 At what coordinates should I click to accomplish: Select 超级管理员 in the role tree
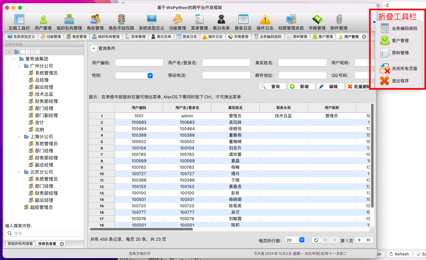tap(41, 207)
